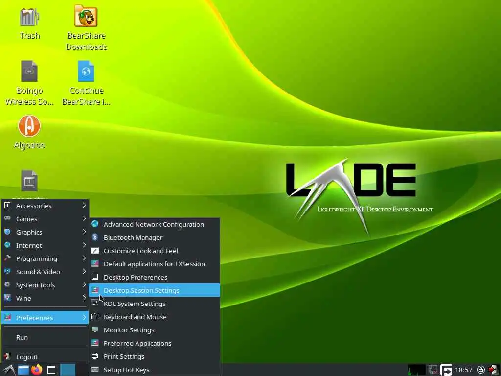
Task: Click the printer icon beside Print Settings
Action: [x=95, y=356]
